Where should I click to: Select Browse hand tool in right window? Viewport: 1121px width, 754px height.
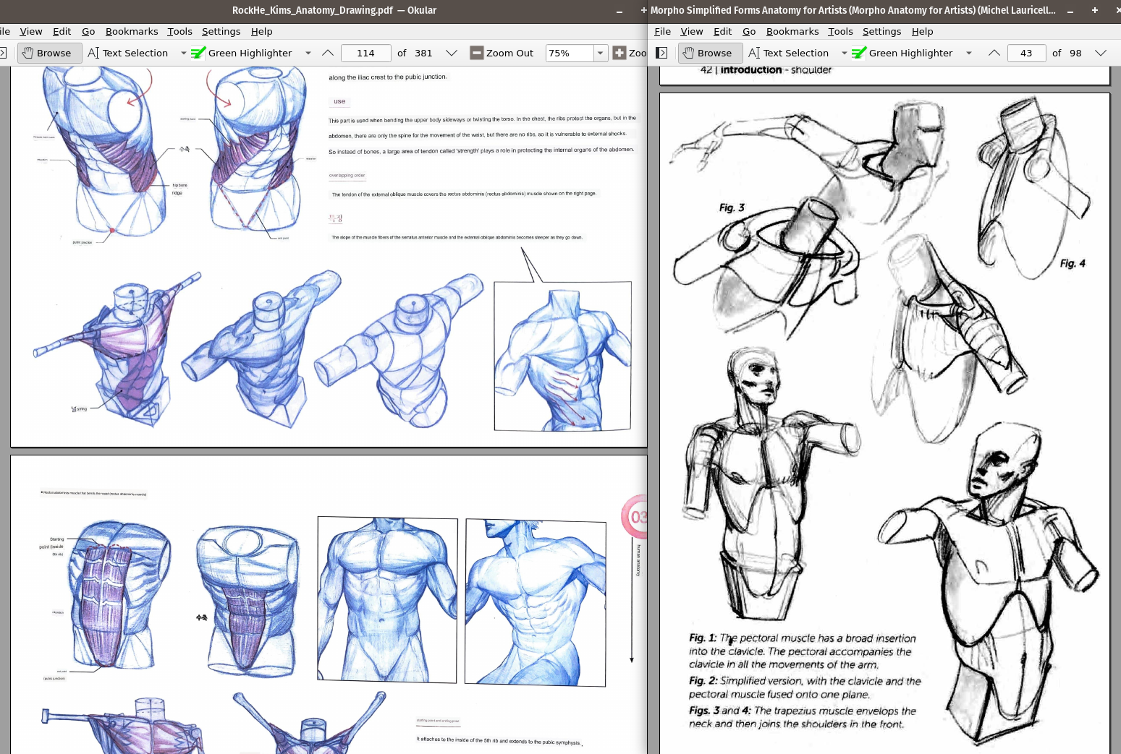[709, 53]
